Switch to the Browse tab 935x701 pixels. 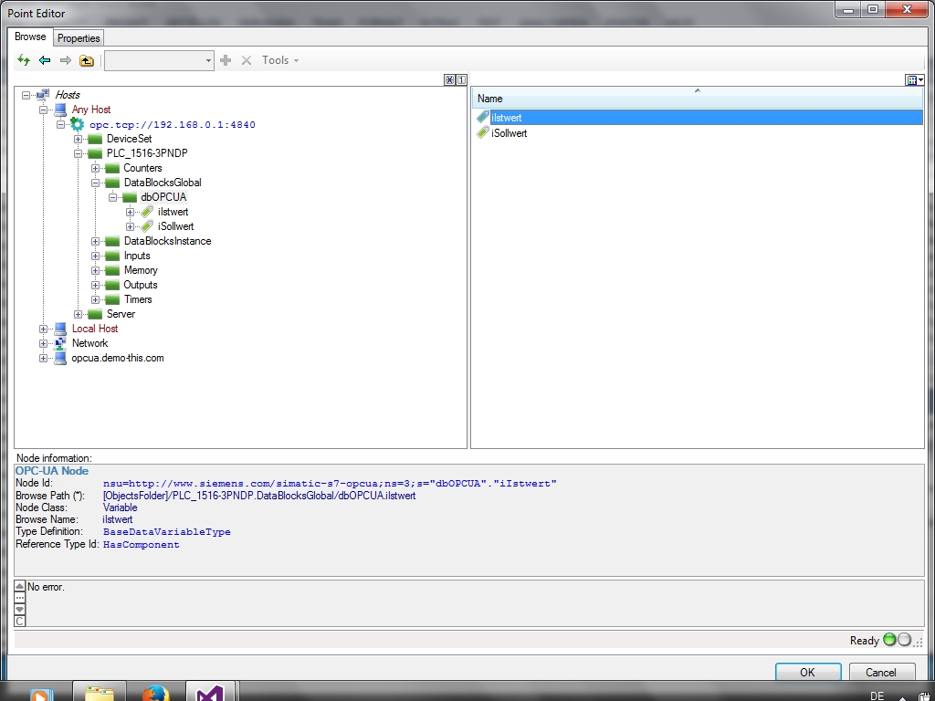click(30, 37)
